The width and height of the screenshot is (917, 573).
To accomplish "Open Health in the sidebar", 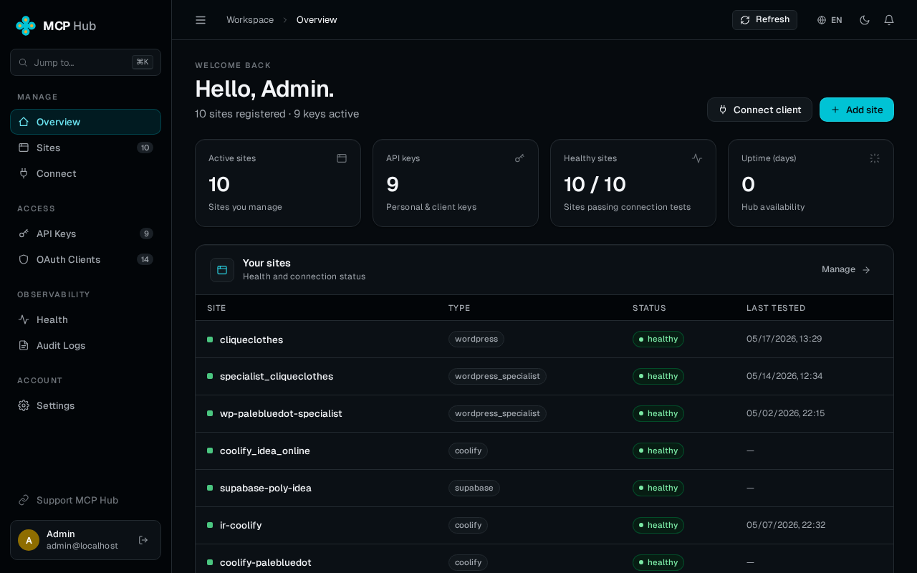I will [x=85, y=319].
